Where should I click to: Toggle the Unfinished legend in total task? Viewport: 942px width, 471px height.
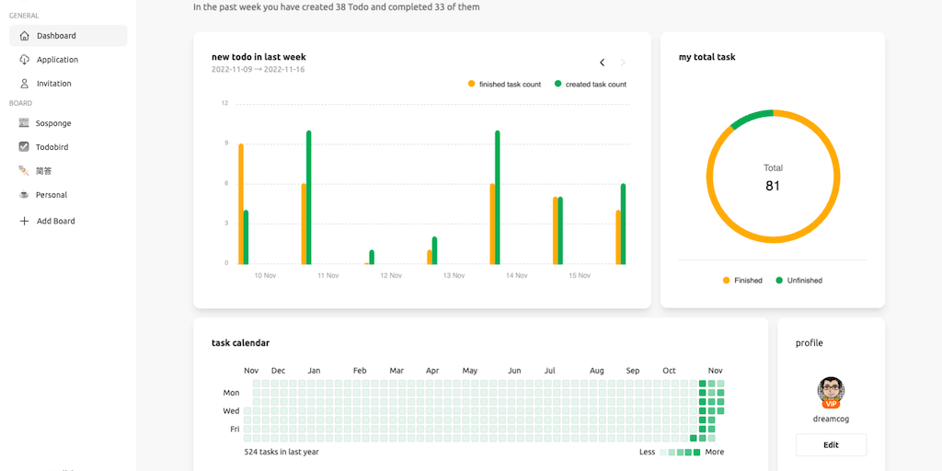(798, 281)
